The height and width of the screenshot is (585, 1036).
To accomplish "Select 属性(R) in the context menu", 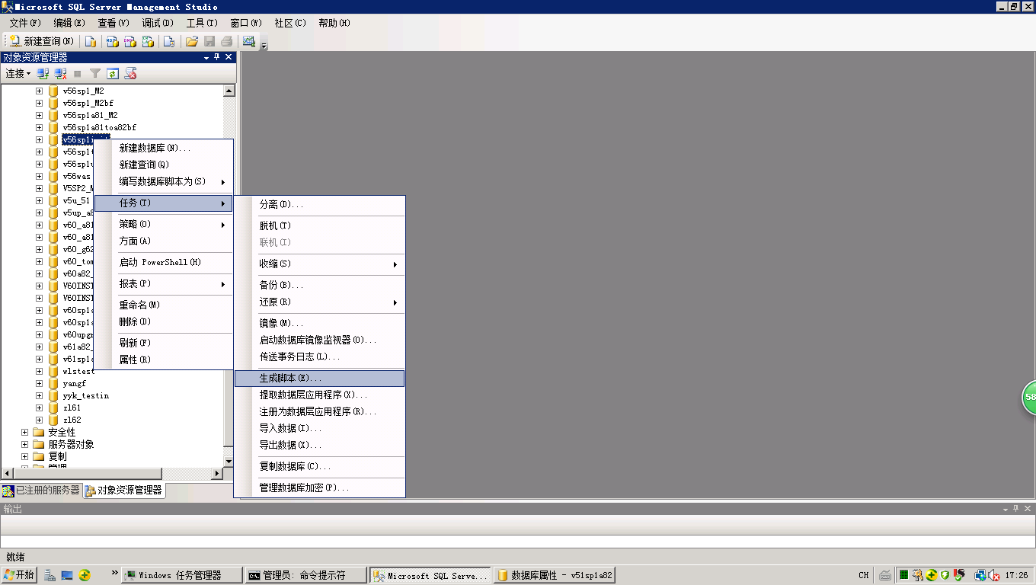I will point(135,360).
